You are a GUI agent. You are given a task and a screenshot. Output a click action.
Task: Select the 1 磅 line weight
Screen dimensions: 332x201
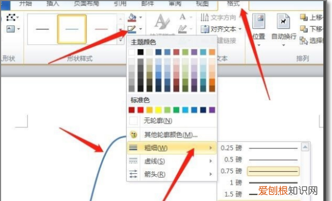tap(260, 183)
